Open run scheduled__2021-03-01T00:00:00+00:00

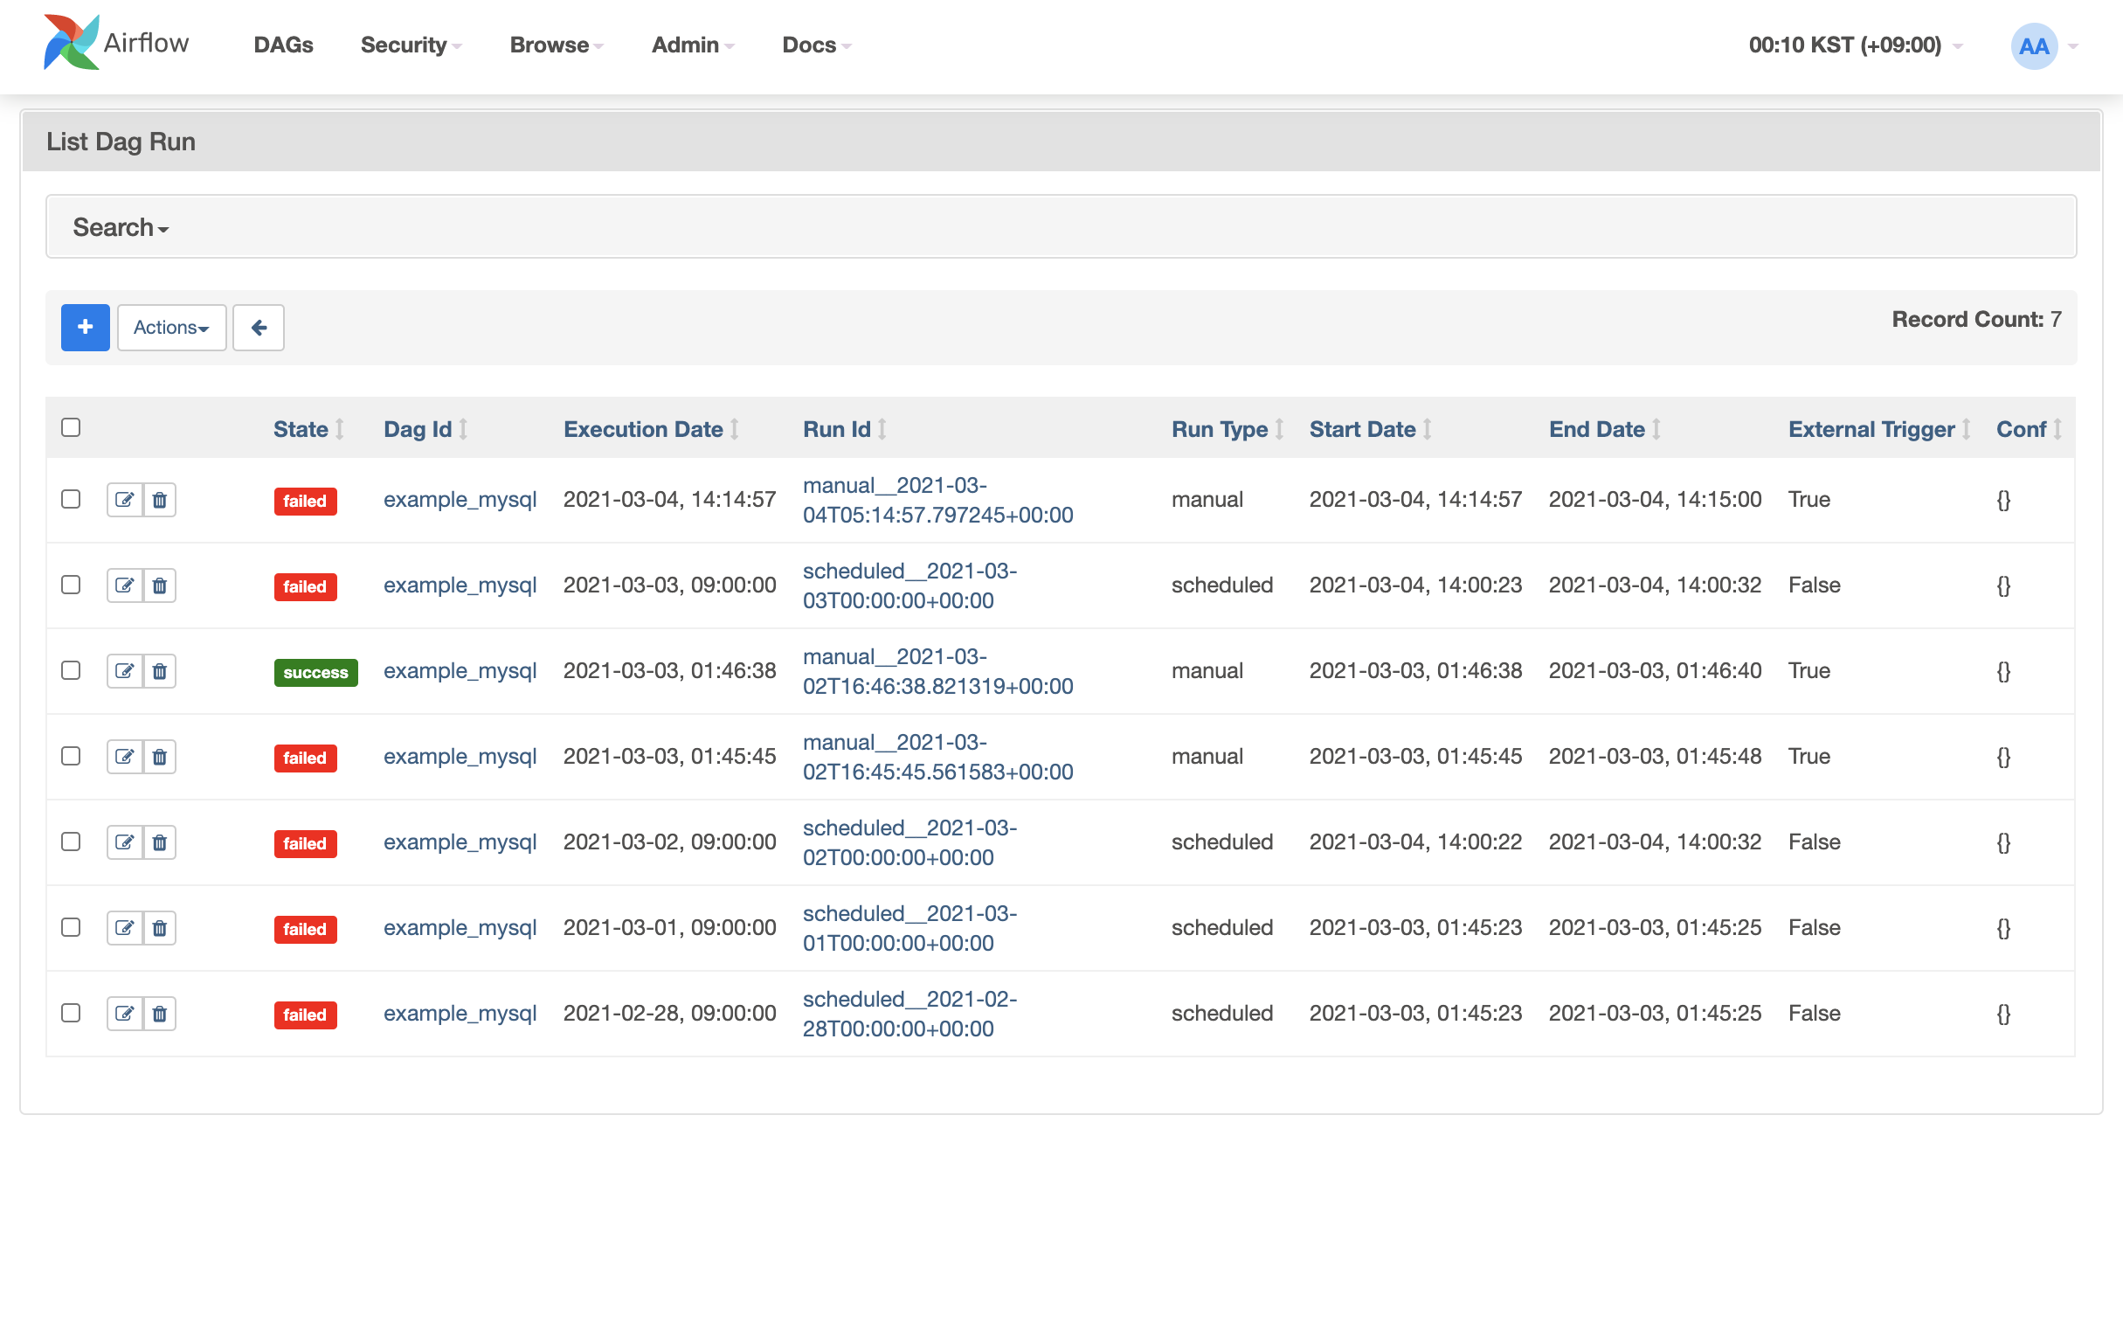tap(909, 928)
